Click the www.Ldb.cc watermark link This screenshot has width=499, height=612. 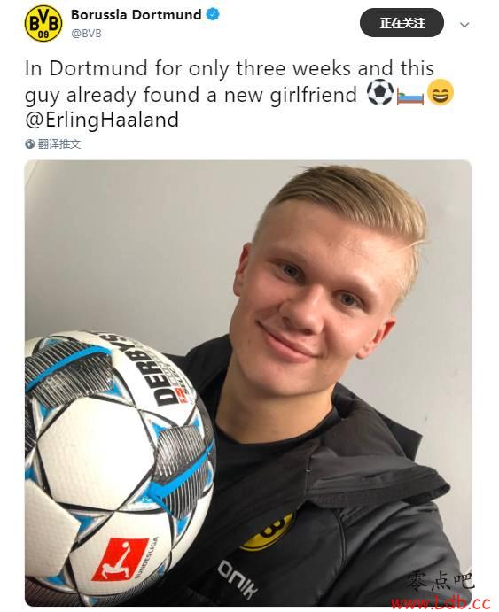point(441,603)
